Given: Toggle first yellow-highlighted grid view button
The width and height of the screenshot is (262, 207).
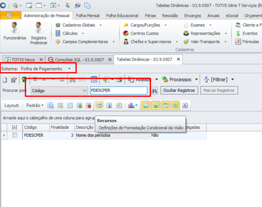Looking at the screenshot, I should point(146,105).
